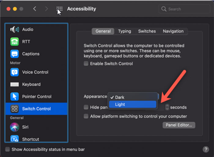The width and height of the screenshot is (214, 157).
Task: Switch to the Switches tab
Action: point(147,31)
